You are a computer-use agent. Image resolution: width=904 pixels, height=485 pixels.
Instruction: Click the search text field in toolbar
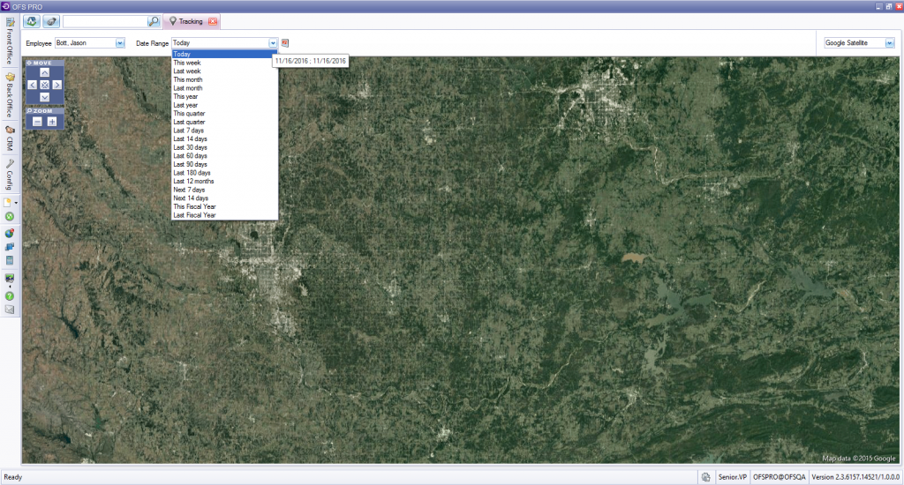[104, 20]
